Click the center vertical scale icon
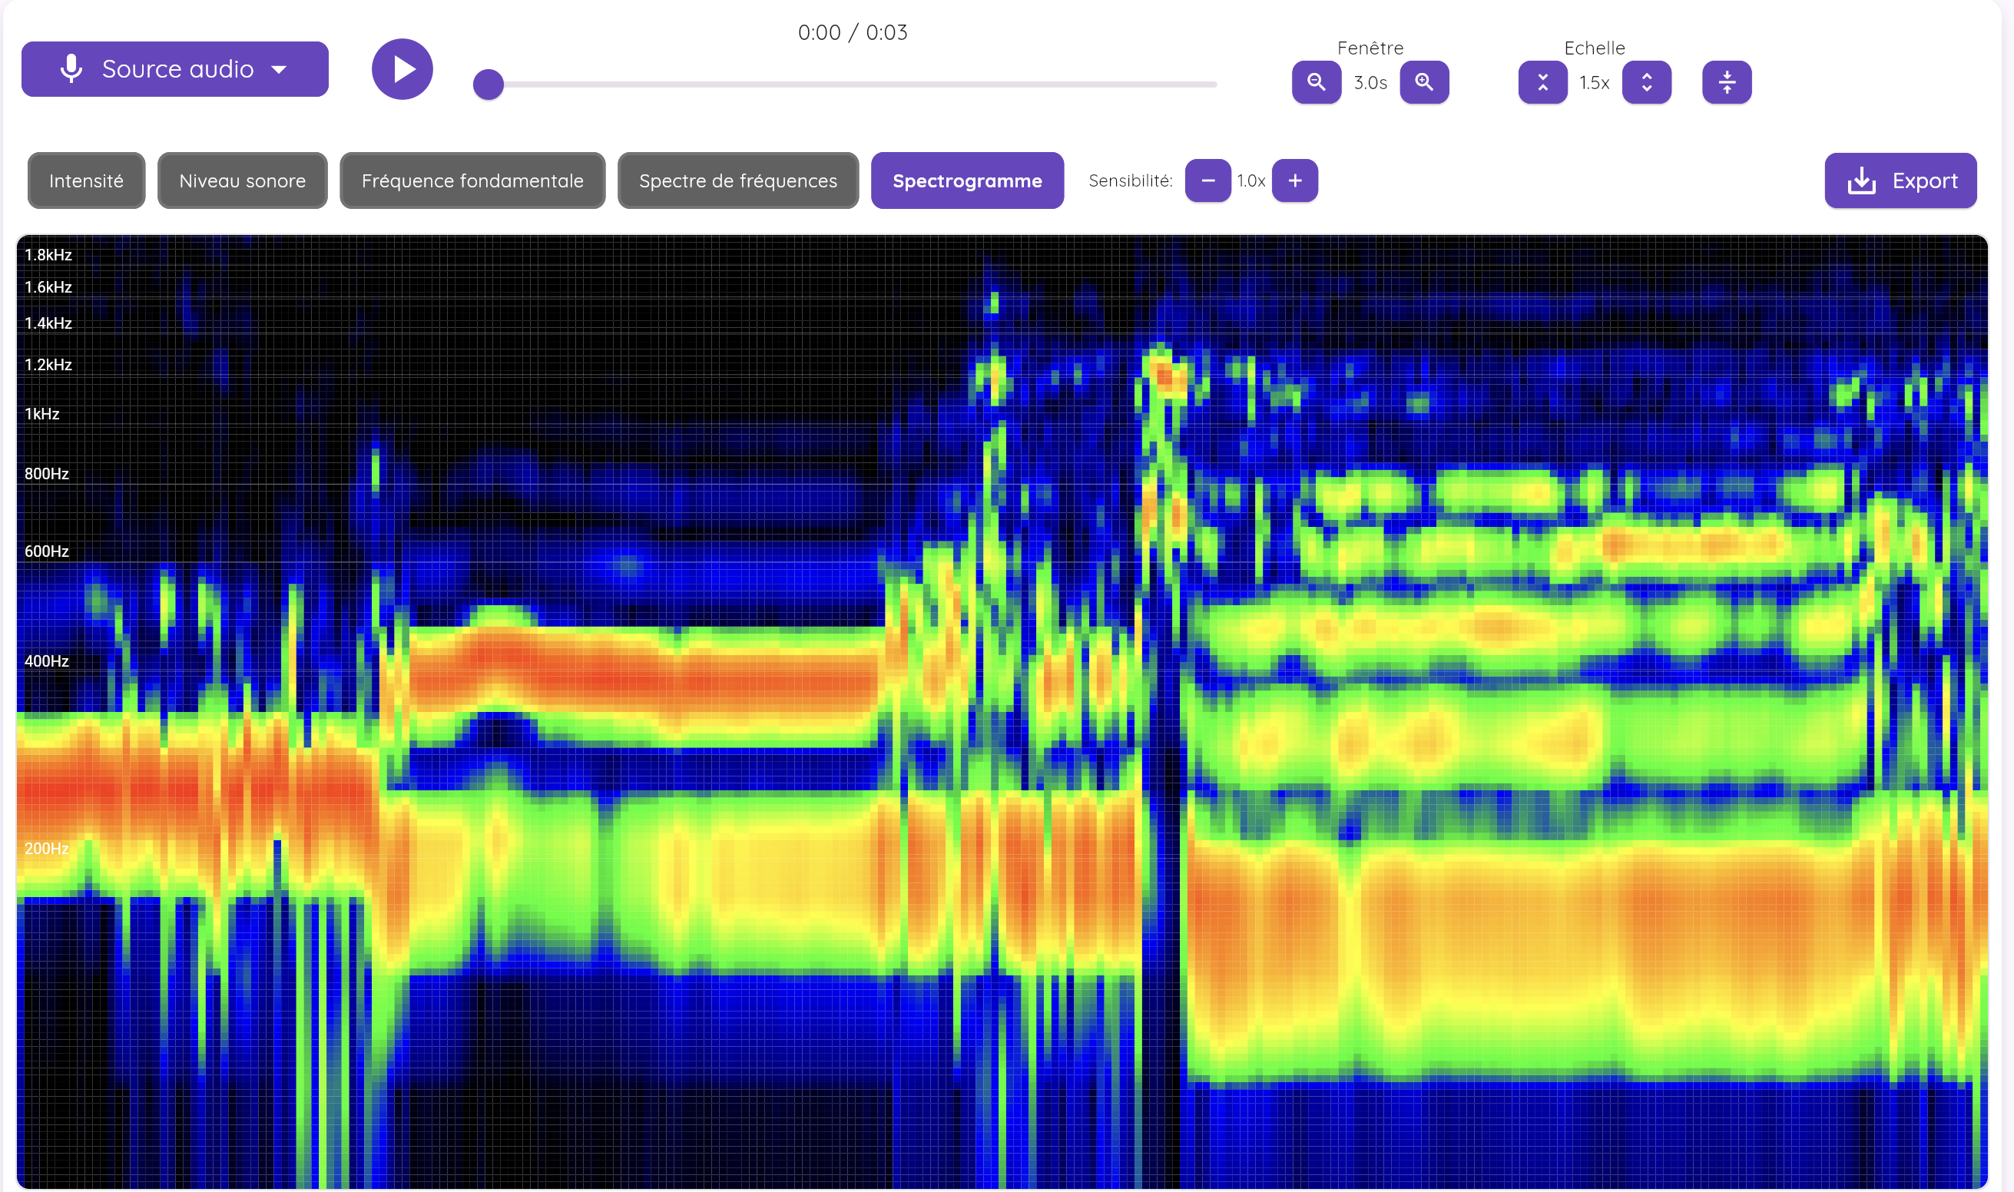This screenshot has height=1192, width=2014. click(x=1727, y=82)
